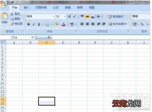
Task: Click the 合并后居中 button
Action: (x=117, y=24)
